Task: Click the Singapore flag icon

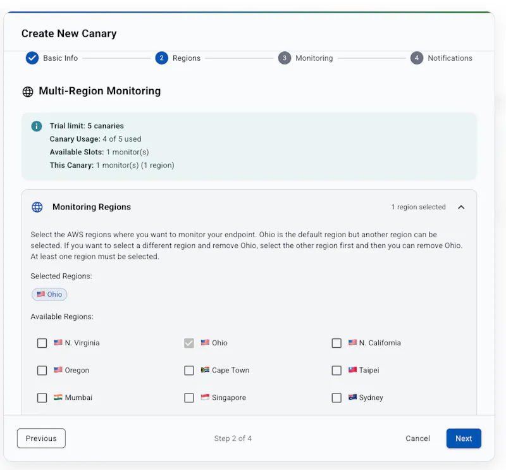Action: pos(205,397)
